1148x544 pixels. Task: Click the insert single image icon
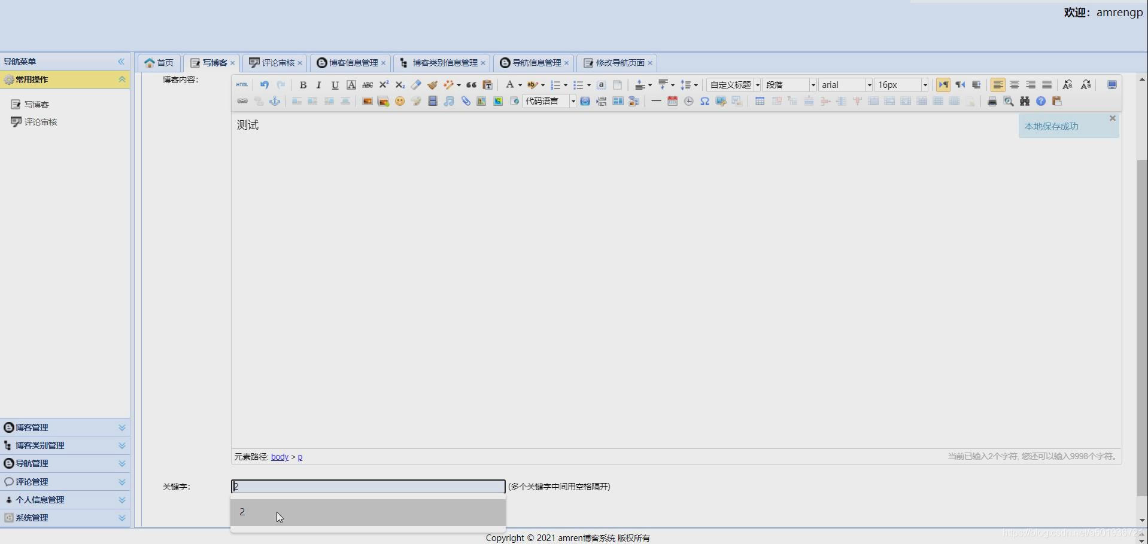(x=368, y=101)
